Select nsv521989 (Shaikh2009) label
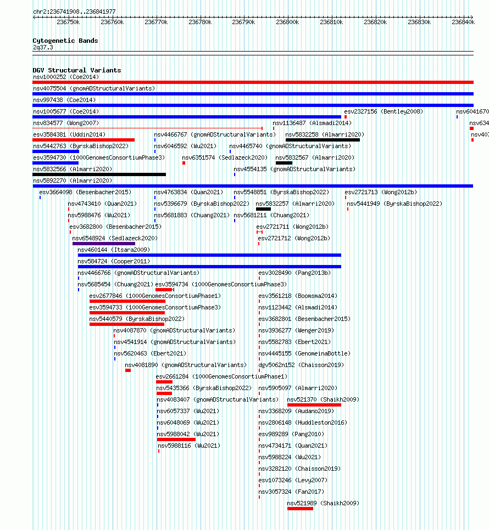The height and width of the screenshot is (530, 489). (x=323, y=502)
